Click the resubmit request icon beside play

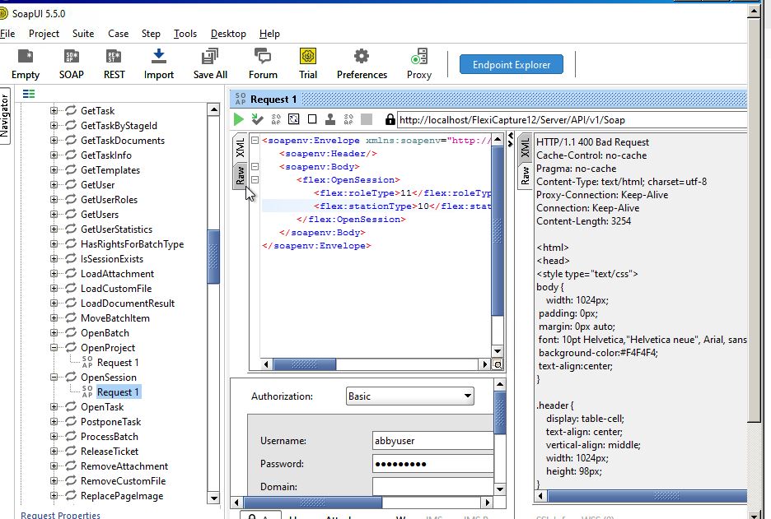[x=256, y=118]
